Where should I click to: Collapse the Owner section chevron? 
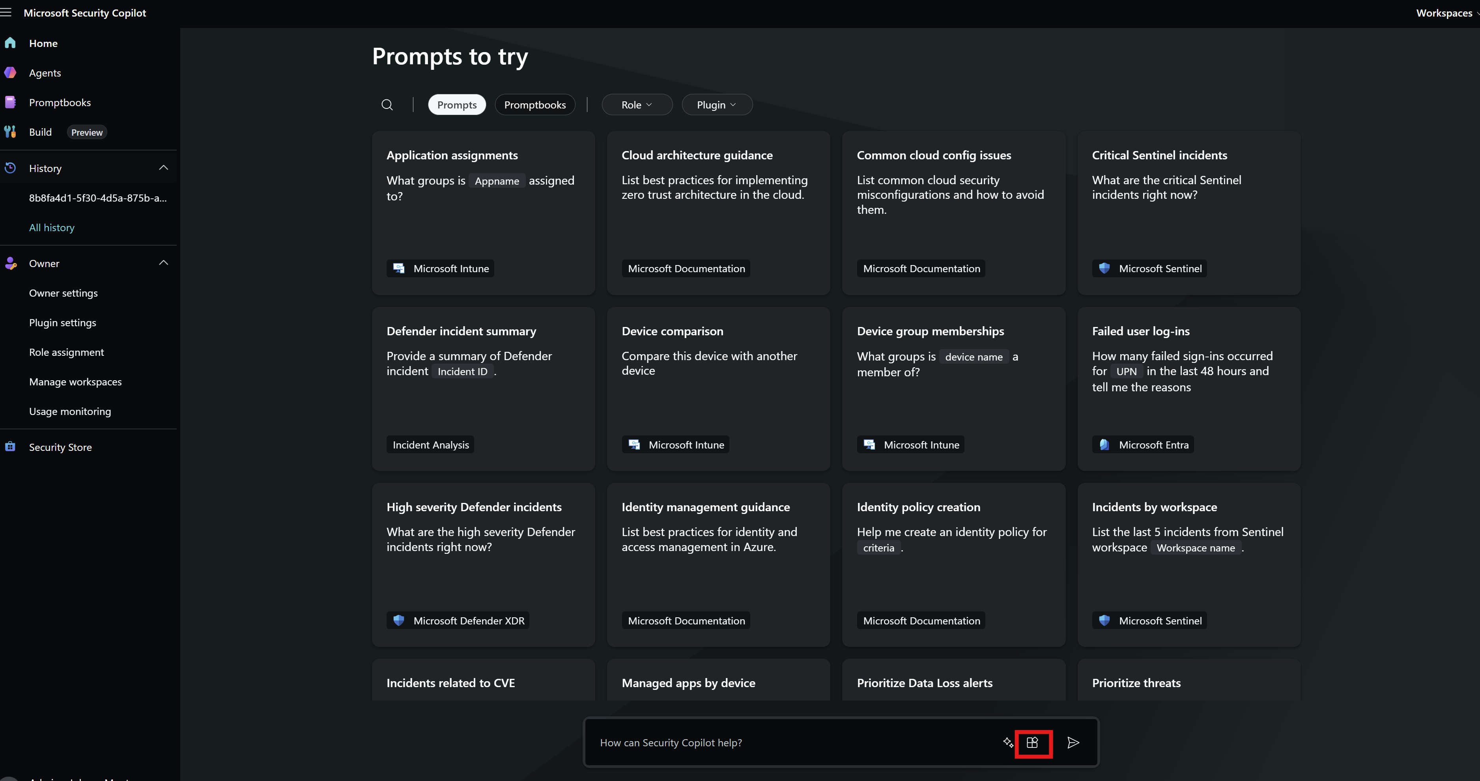[164, 263]
